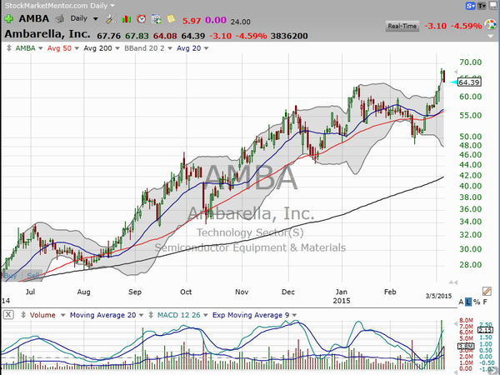This screenshot has height=375, width=500.
Task: Click the gray arrow beside 8.0M
Action: 455,324
